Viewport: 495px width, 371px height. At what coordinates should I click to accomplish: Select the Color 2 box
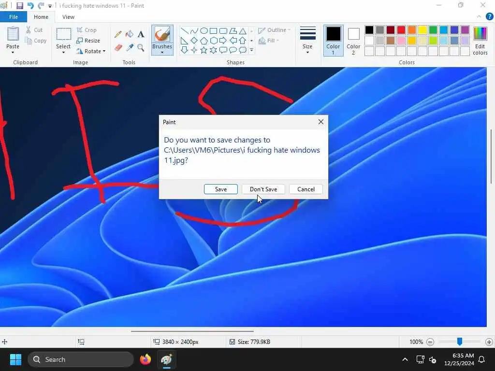pos(353,41)
